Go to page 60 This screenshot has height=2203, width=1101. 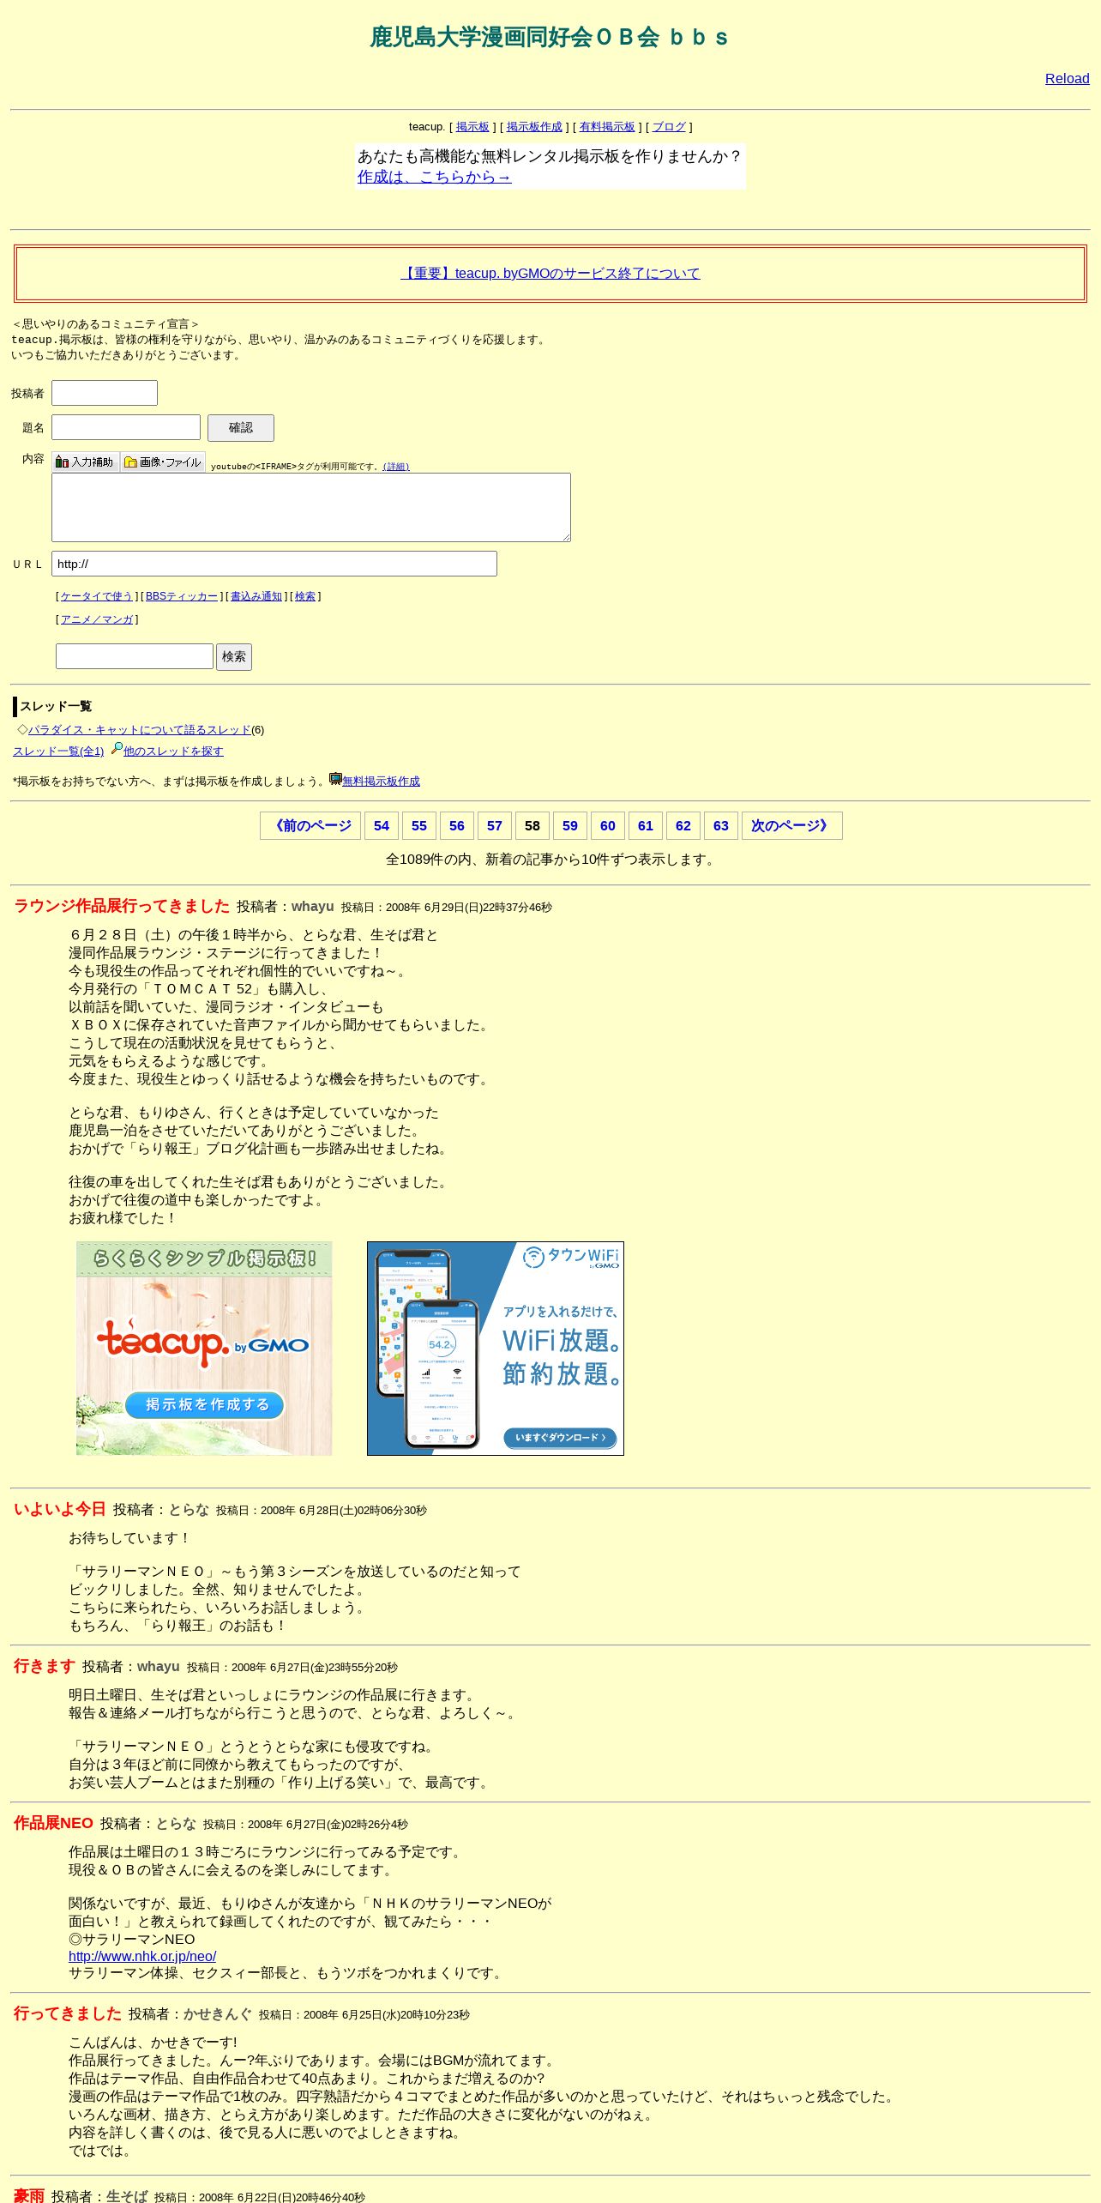coord(608,826)
